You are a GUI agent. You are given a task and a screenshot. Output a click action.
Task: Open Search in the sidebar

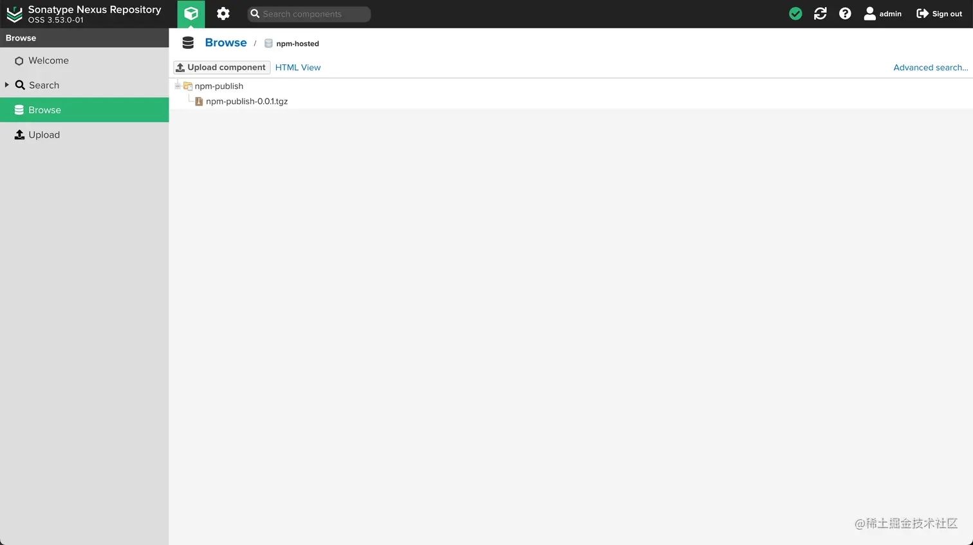(84, 85)
